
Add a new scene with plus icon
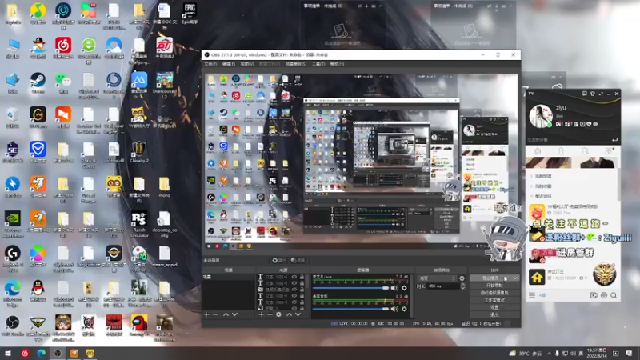(x=206, y=314)
